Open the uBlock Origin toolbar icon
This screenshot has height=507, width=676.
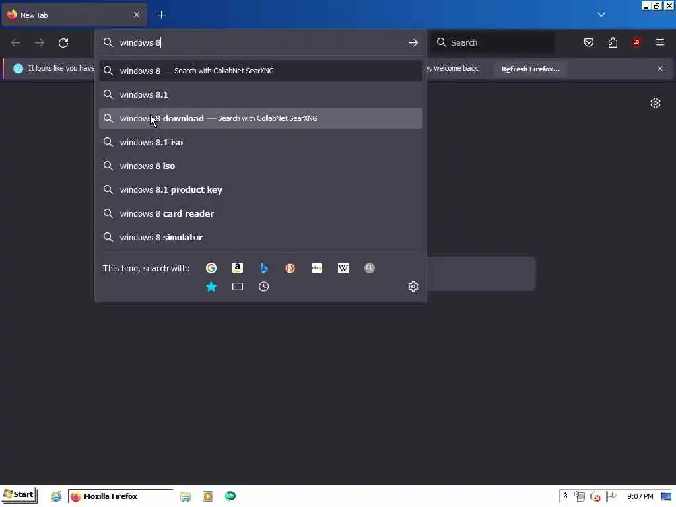click(x=636, y=42)
